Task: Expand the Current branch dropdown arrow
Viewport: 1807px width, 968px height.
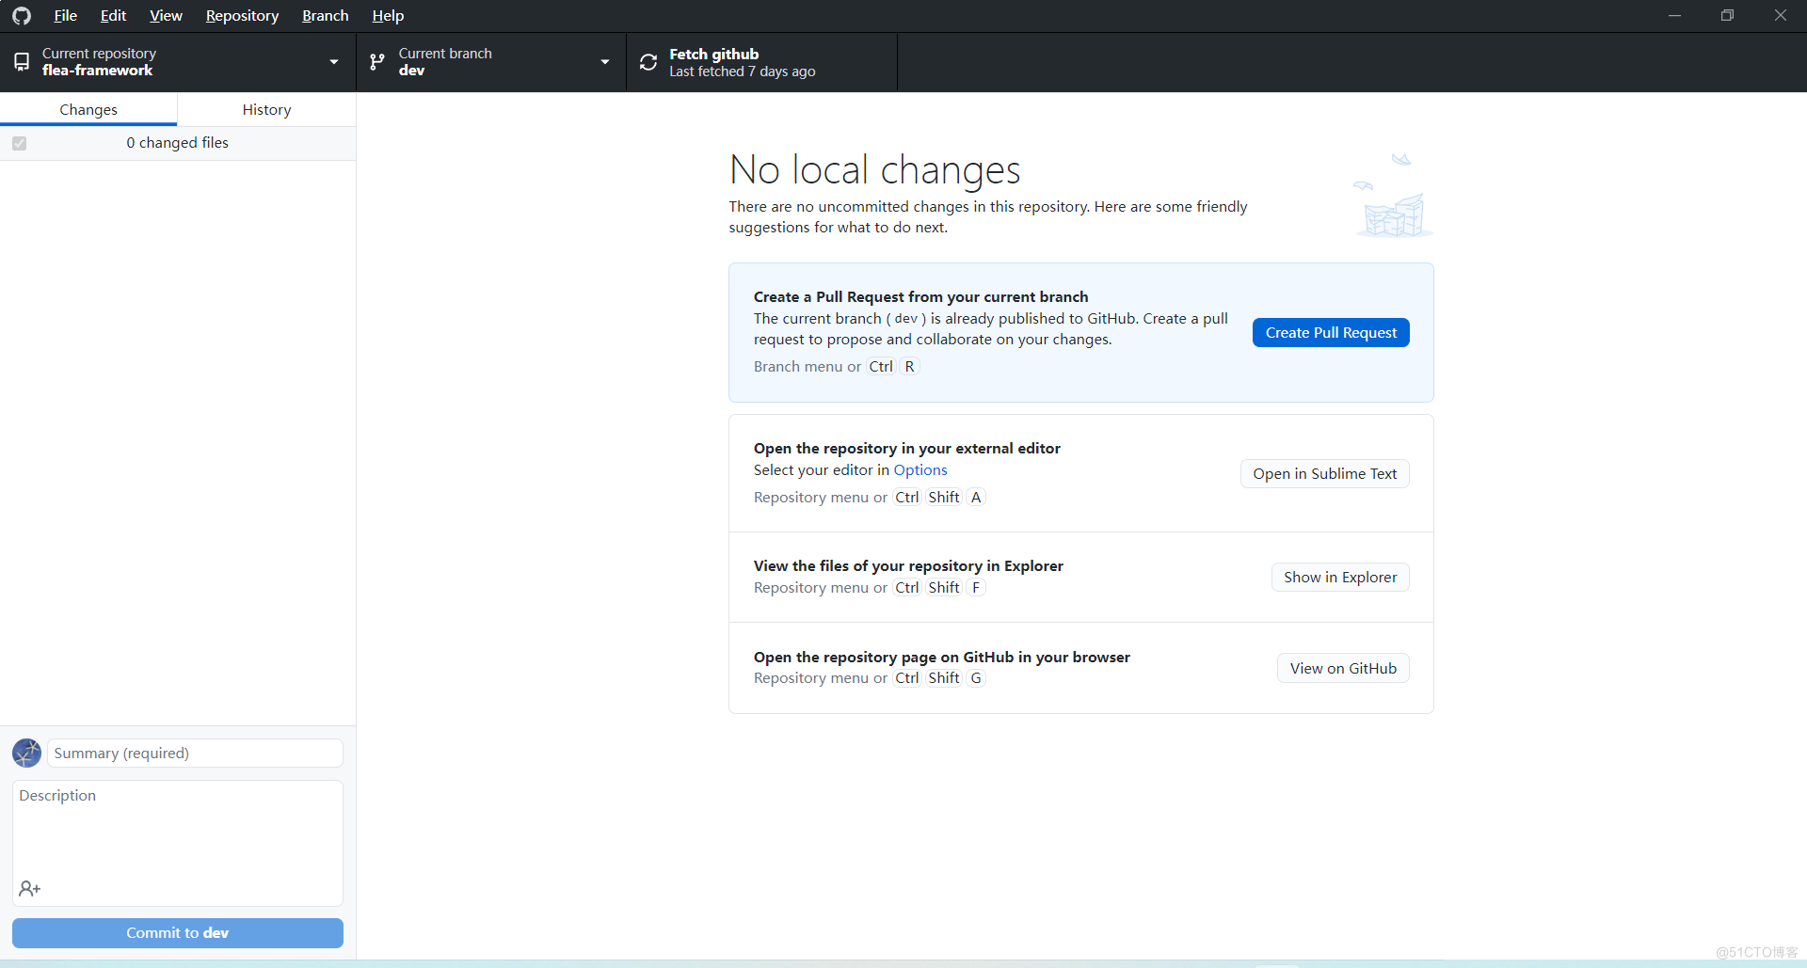Action: coord(605,62)
